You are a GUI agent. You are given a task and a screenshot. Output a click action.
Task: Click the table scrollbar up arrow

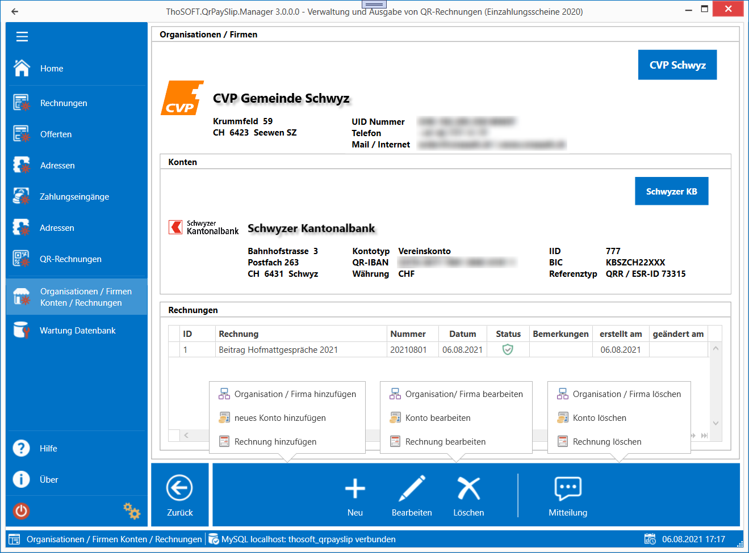click(715, 348)
